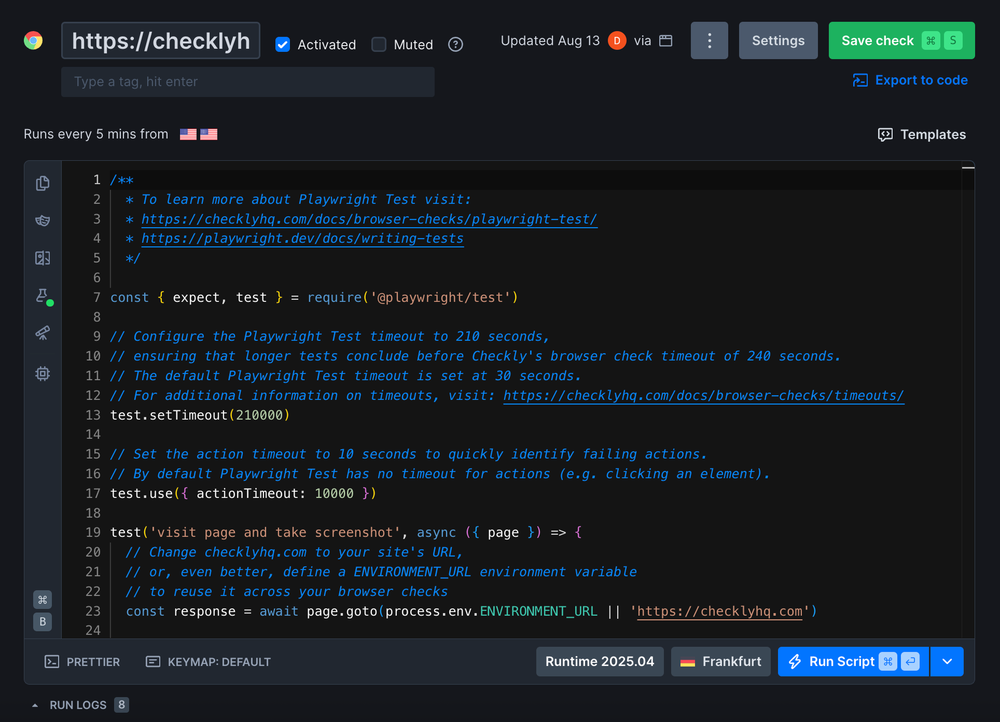Click a US flag under 'Runs every 5 mins'

(x=188, y=134)
